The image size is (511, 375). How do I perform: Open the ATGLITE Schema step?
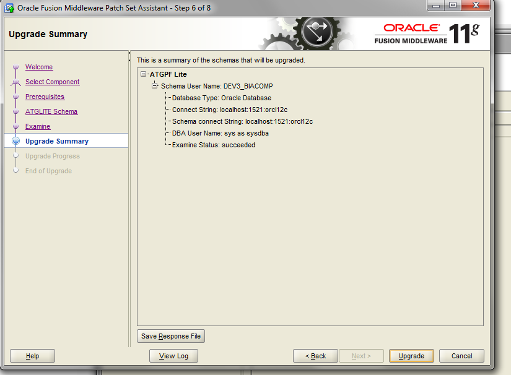point(51,111)
